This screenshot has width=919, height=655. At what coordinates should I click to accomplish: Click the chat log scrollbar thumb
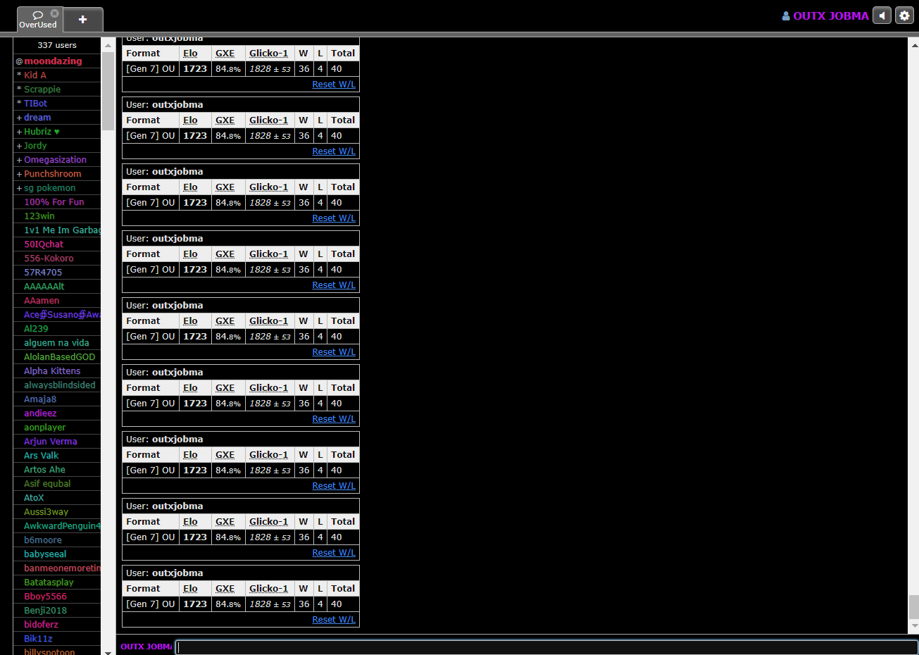[x=913, y=606]
